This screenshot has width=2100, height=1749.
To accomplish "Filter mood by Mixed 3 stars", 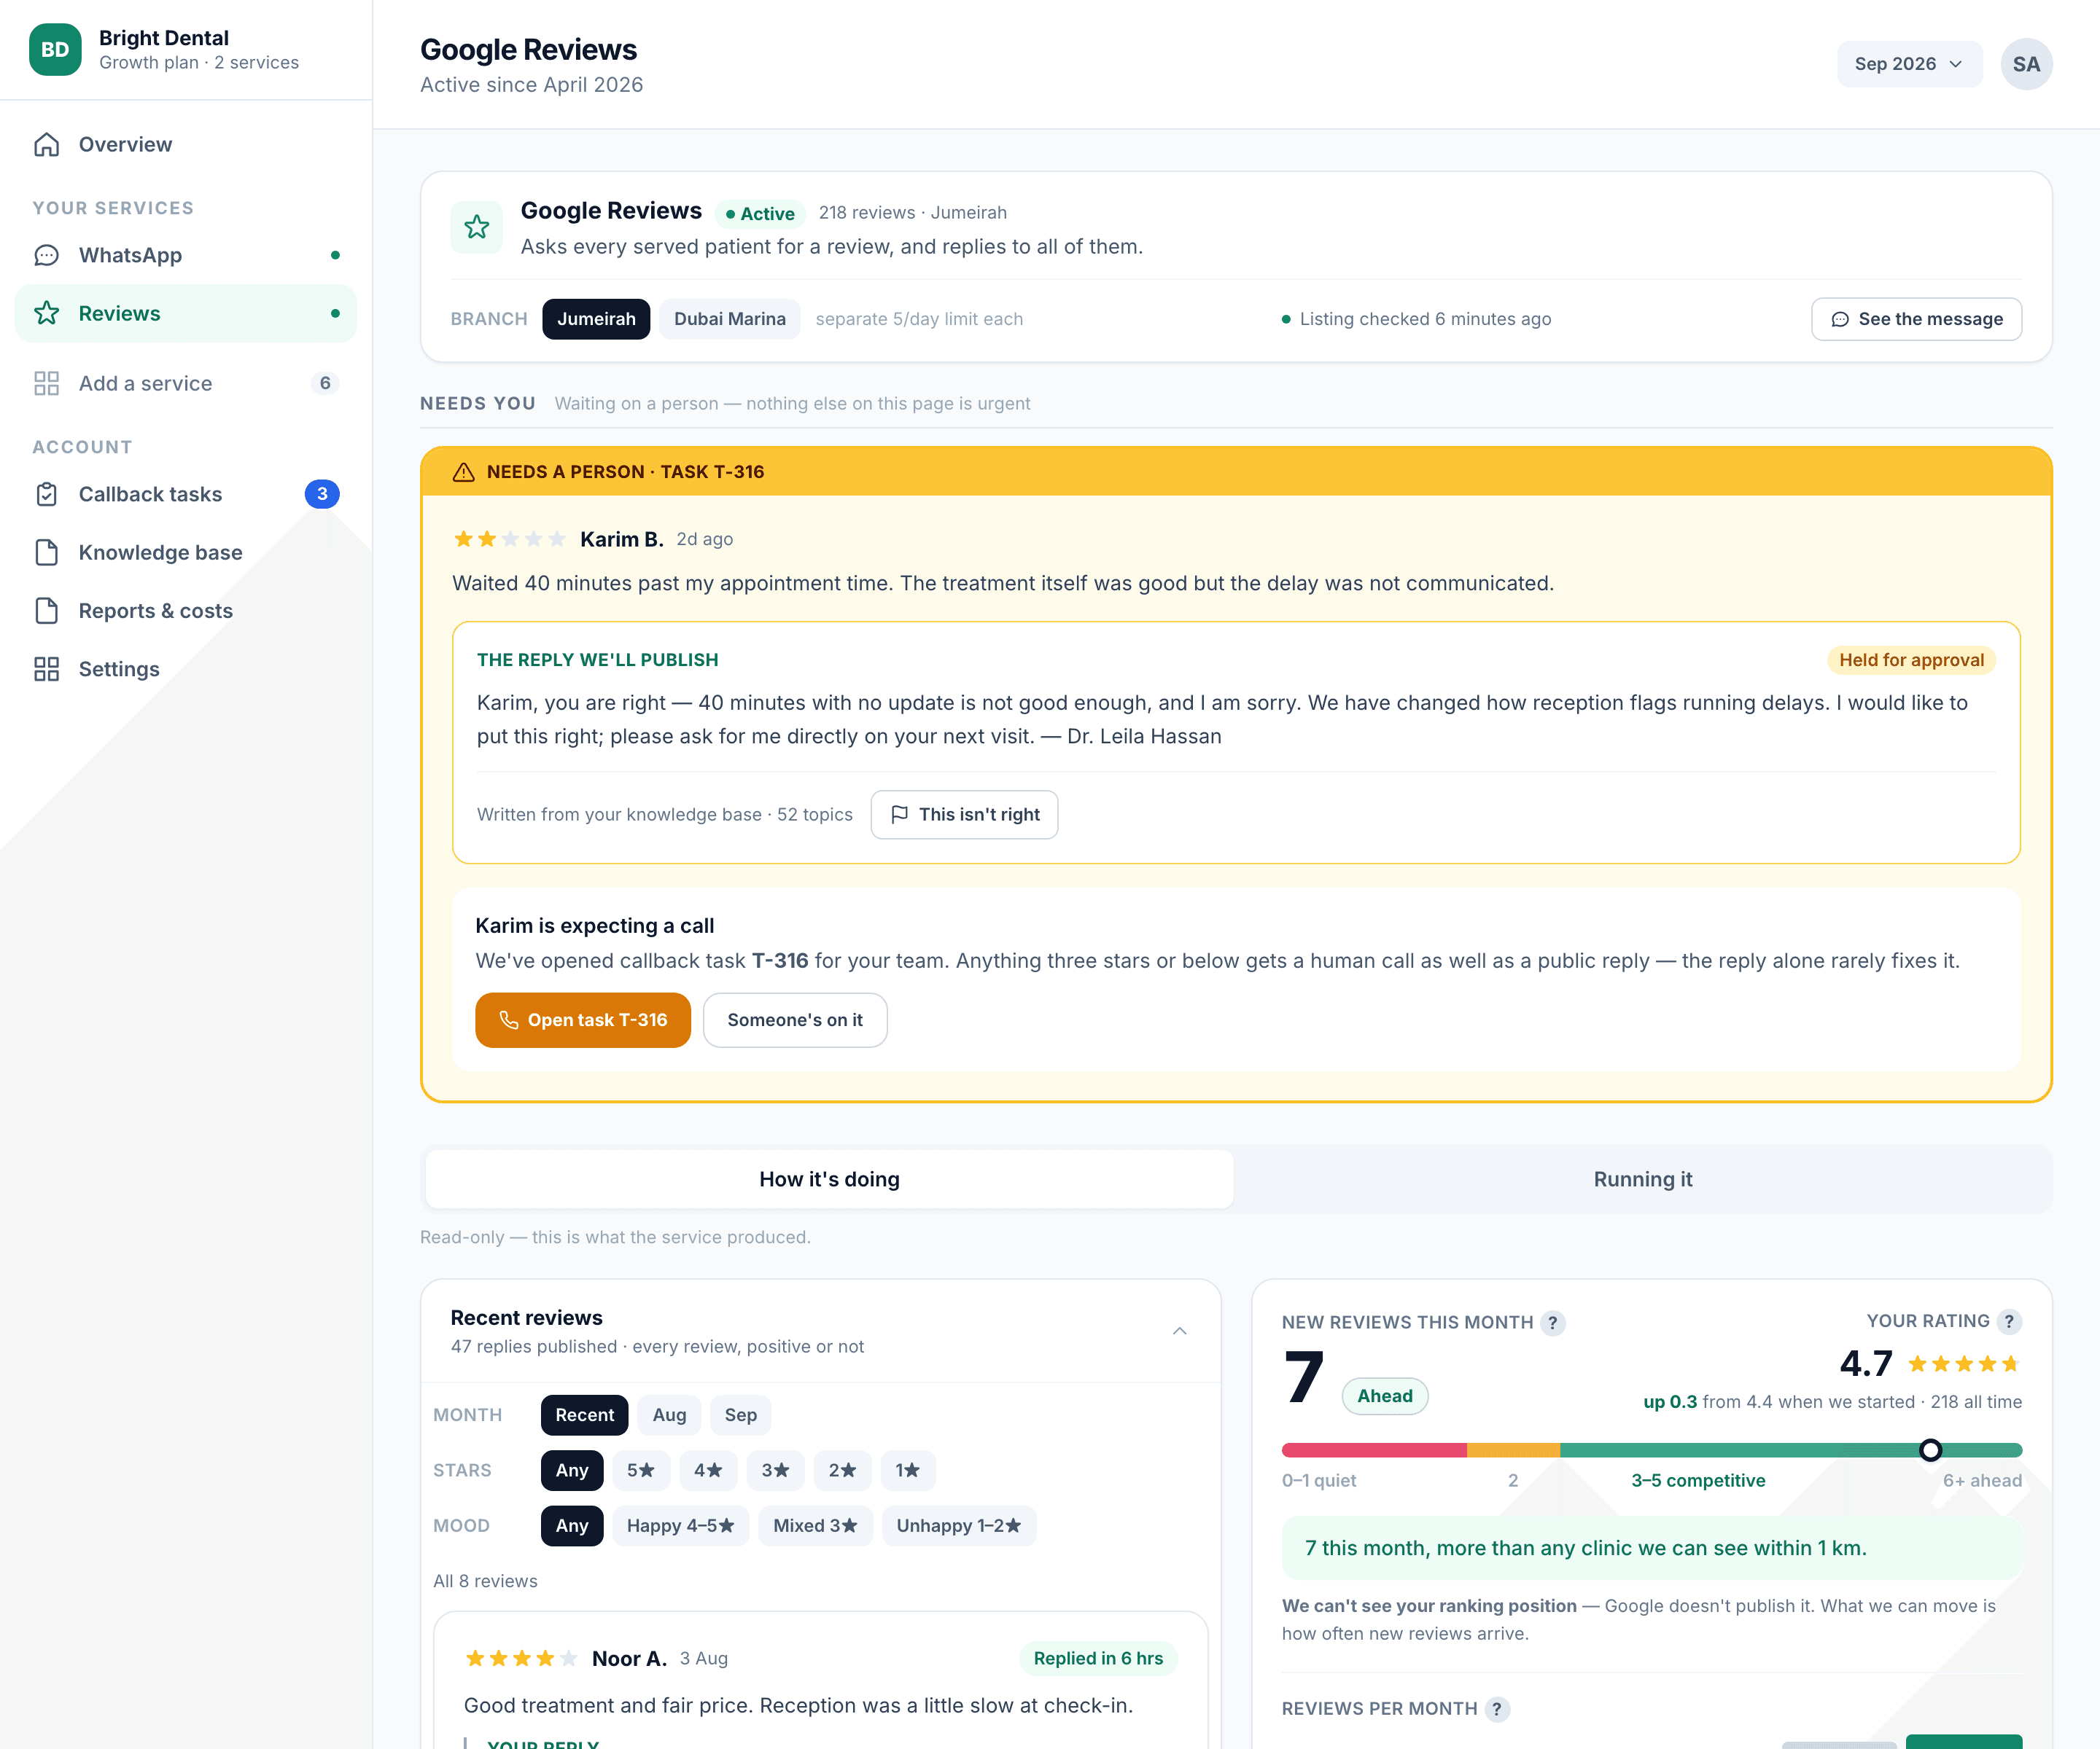I will point(816,1526).
